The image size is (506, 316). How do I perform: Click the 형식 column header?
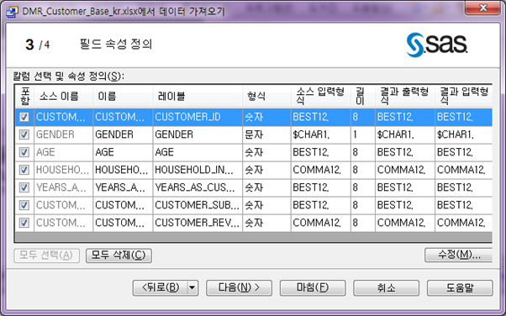coord(266,97)
